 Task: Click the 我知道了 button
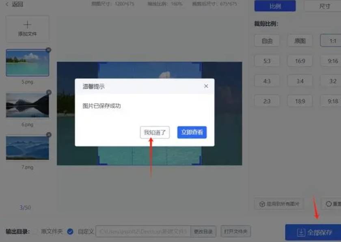point(155,132)
